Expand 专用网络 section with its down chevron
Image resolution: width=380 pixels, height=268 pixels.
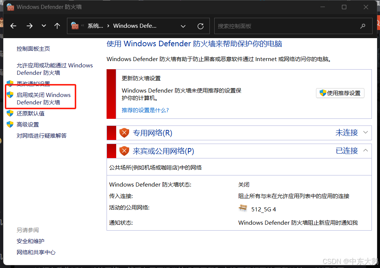(x=366, y=133)
